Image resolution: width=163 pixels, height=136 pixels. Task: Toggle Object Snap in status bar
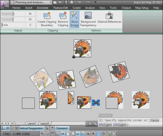68,134
